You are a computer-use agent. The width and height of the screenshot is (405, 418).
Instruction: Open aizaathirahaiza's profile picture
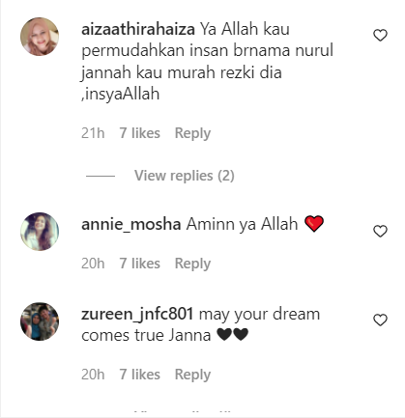coord(40,37)
